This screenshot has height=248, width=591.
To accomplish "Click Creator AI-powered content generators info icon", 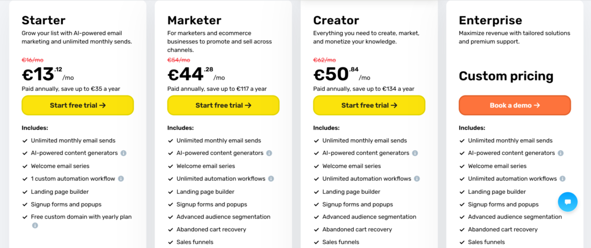I will click(416, 153).
